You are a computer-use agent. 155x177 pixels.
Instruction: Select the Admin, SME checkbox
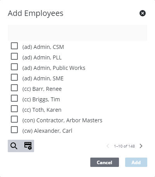pos(14,77)
